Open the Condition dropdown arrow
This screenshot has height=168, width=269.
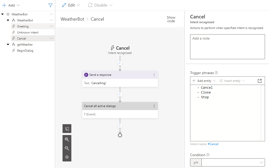(261, 162)
